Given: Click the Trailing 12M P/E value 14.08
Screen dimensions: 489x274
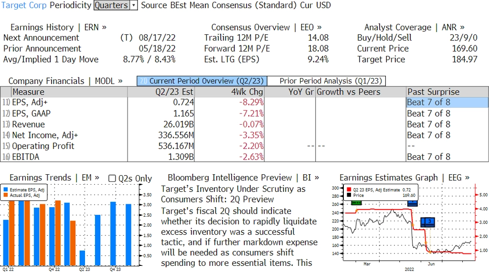Looking at the screenshot, I should 318,38.
